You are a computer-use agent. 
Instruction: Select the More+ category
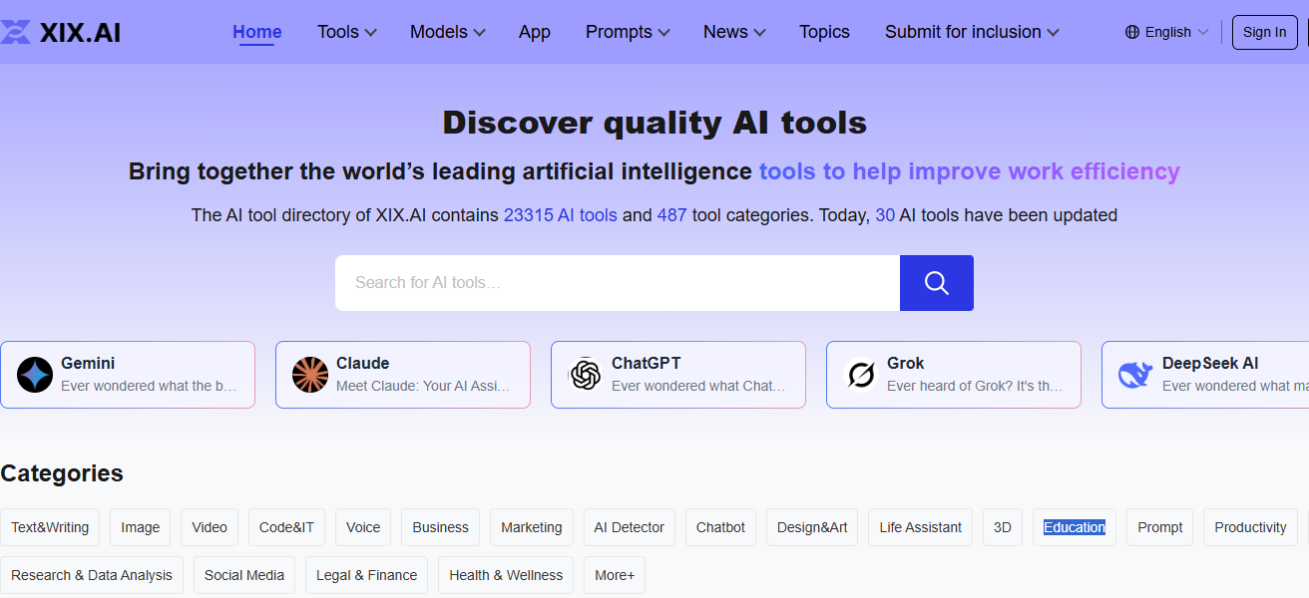tap(614, 575)
